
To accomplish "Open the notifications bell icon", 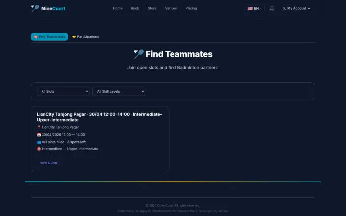I will [272, 8].
